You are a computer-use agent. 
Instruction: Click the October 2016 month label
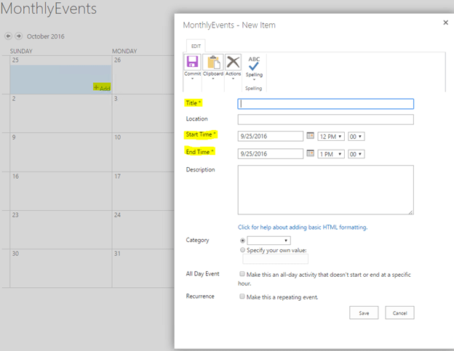[x=46, y=36]
